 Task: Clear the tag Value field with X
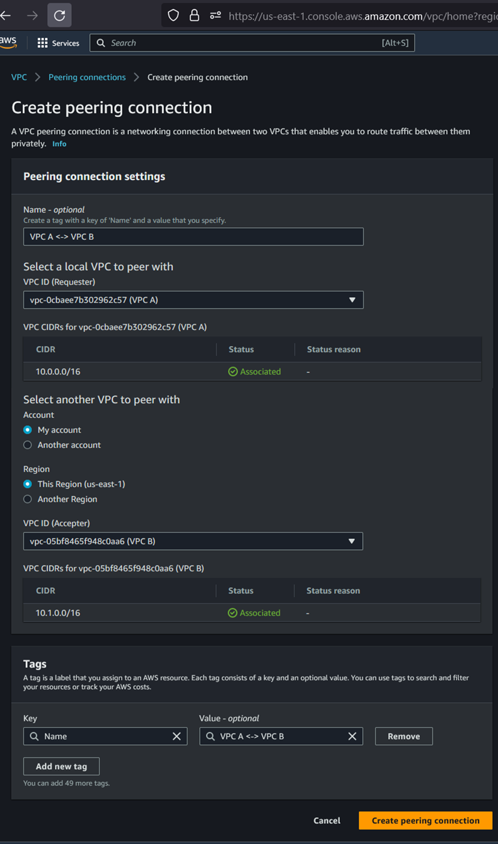click(x=352, y=736)
